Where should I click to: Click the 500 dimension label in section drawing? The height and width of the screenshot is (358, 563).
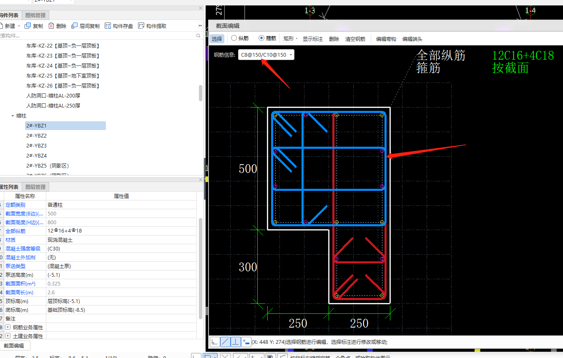248,169
